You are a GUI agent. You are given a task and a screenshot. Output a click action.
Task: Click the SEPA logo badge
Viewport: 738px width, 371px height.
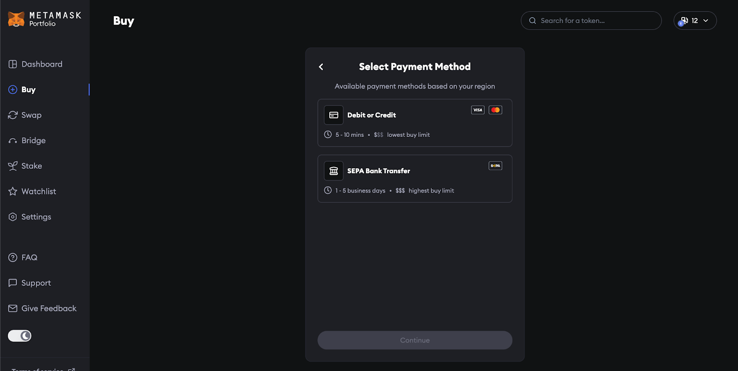coord(495,166)
